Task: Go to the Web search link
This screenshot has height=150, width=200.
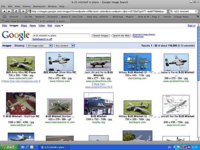Action: 5,25
